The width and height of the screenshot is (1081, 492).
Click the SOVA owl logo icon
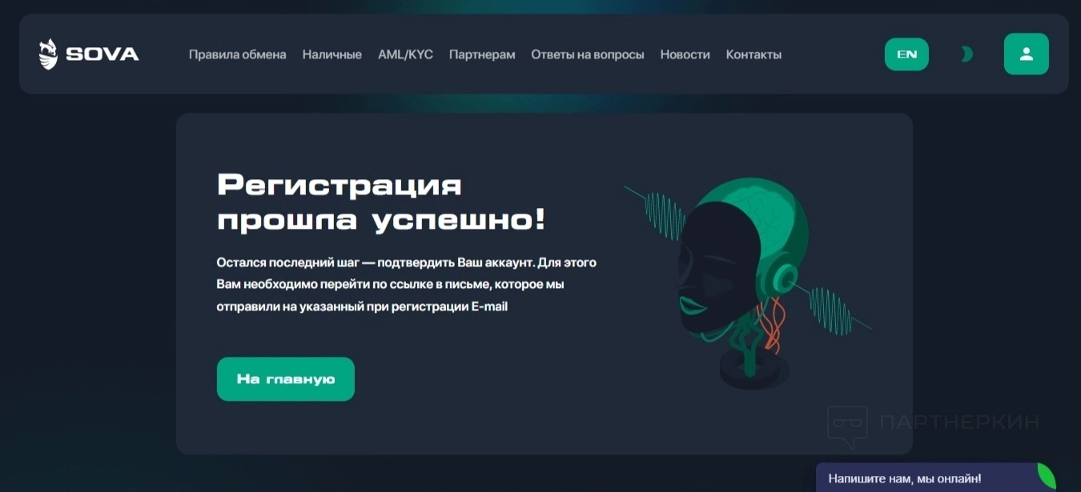click(x=48, y=54)
